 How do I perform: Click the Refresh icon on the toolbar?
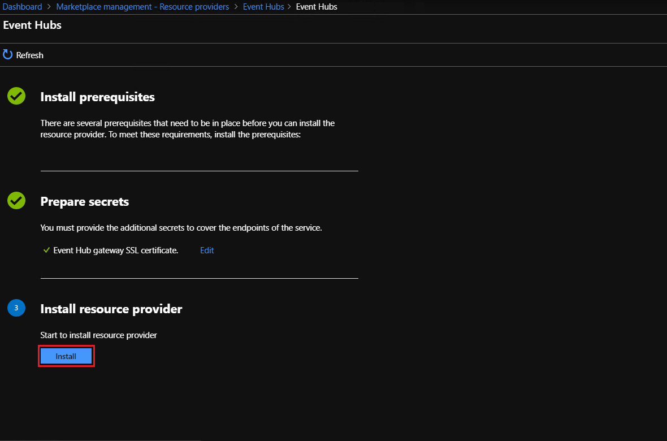tap(7, 55)
